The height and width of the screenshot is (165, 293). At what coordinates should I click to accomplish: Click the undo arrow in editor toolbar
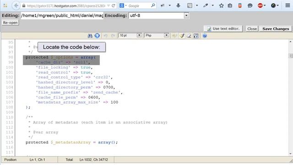(x=106, y=36)
